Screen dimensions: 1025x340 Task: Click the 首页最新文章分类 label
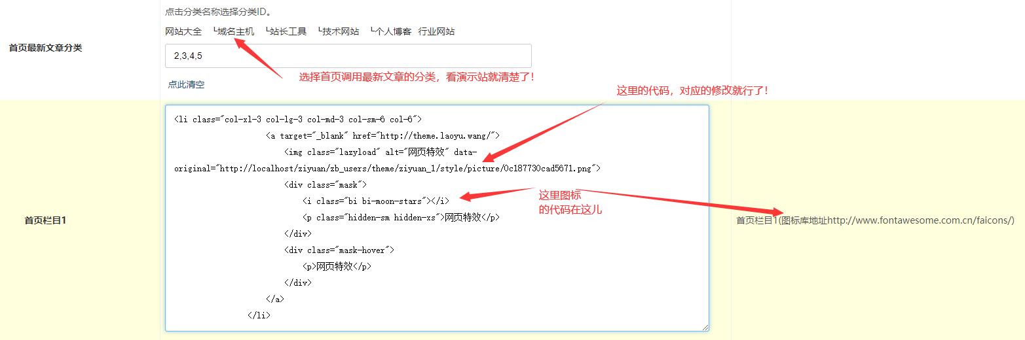click(46, 48)
